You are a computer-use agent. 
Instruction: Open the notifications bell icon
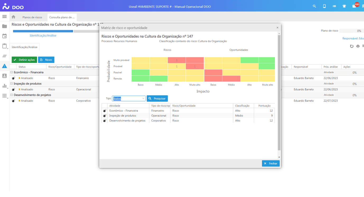(x=344, y=6)
